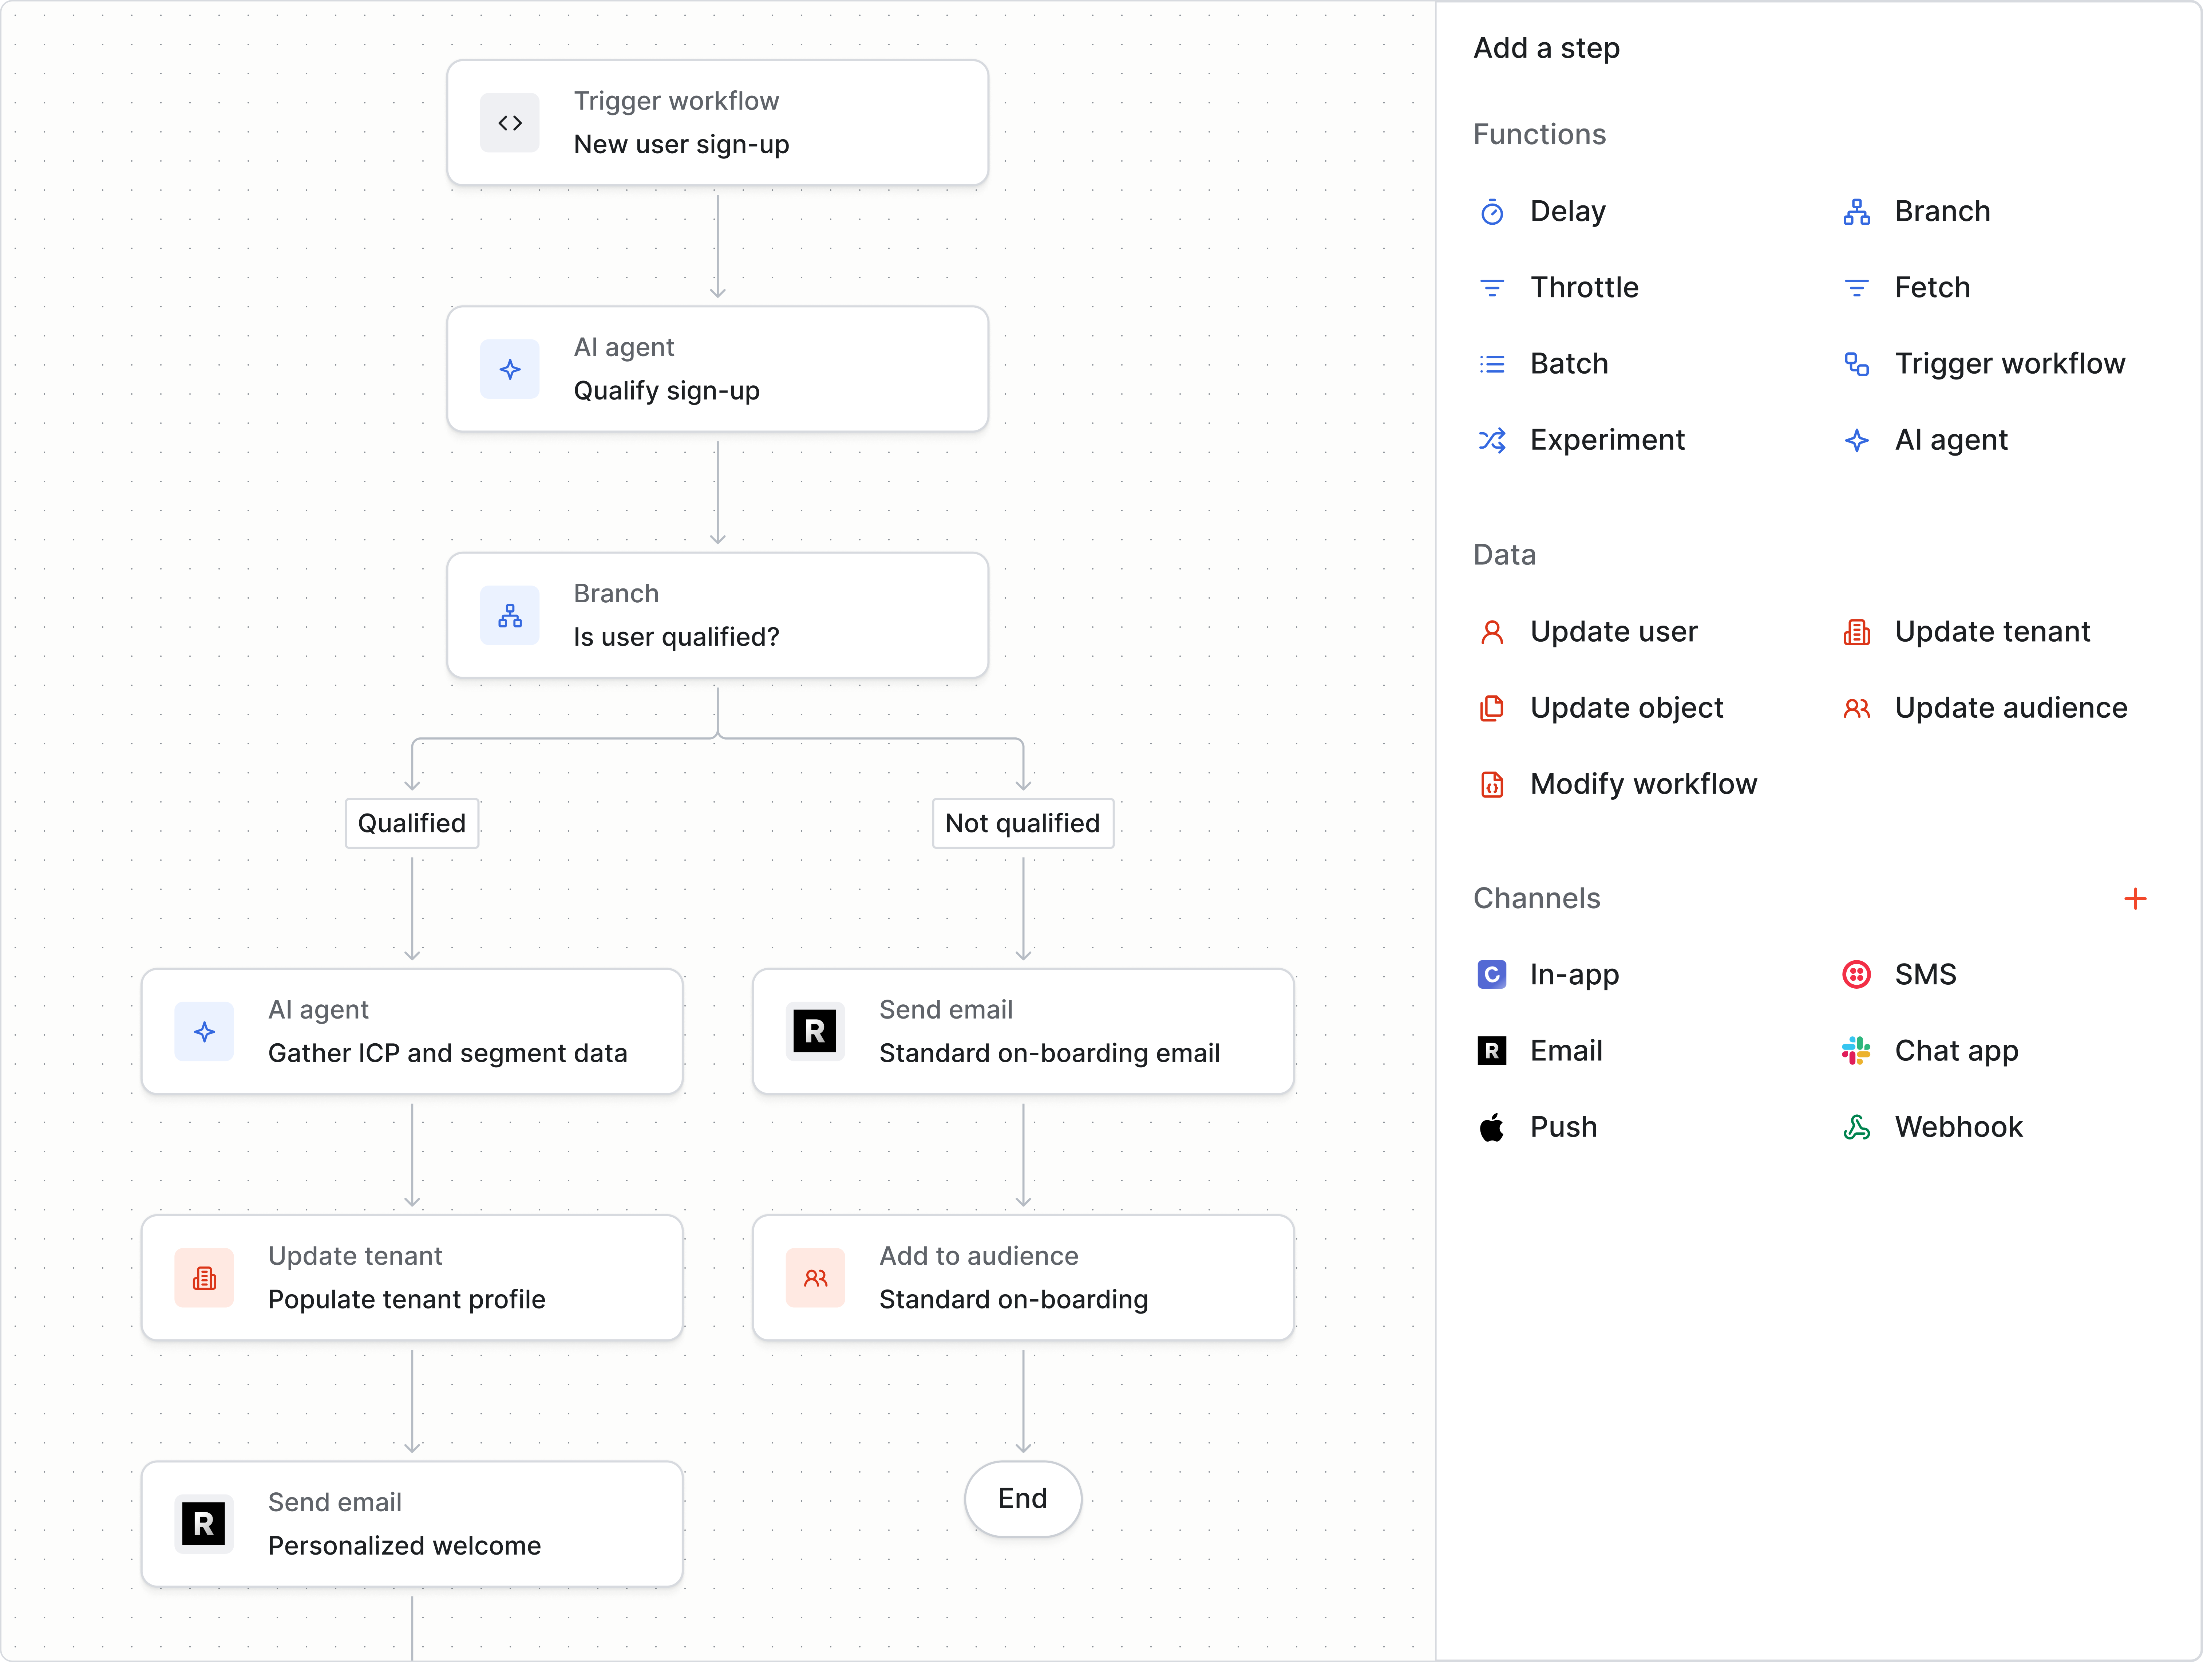2203x1662 pixels.
Task: Click the End node
Action: (x=1022, y=1498)
